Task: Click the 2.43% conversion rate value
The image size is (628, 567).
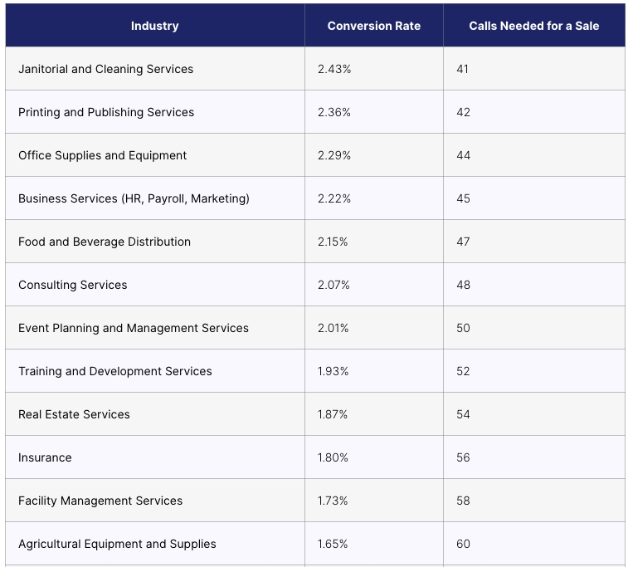Action: [334, 69]
